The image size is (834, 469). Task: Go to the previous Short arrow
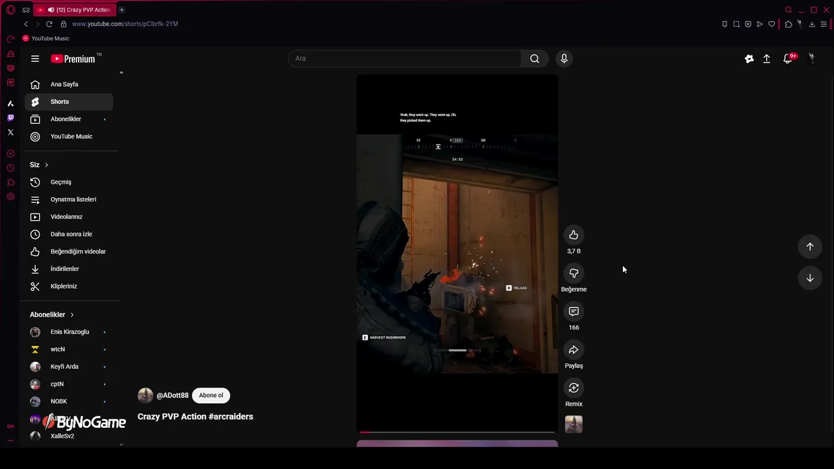pos(810,247)
